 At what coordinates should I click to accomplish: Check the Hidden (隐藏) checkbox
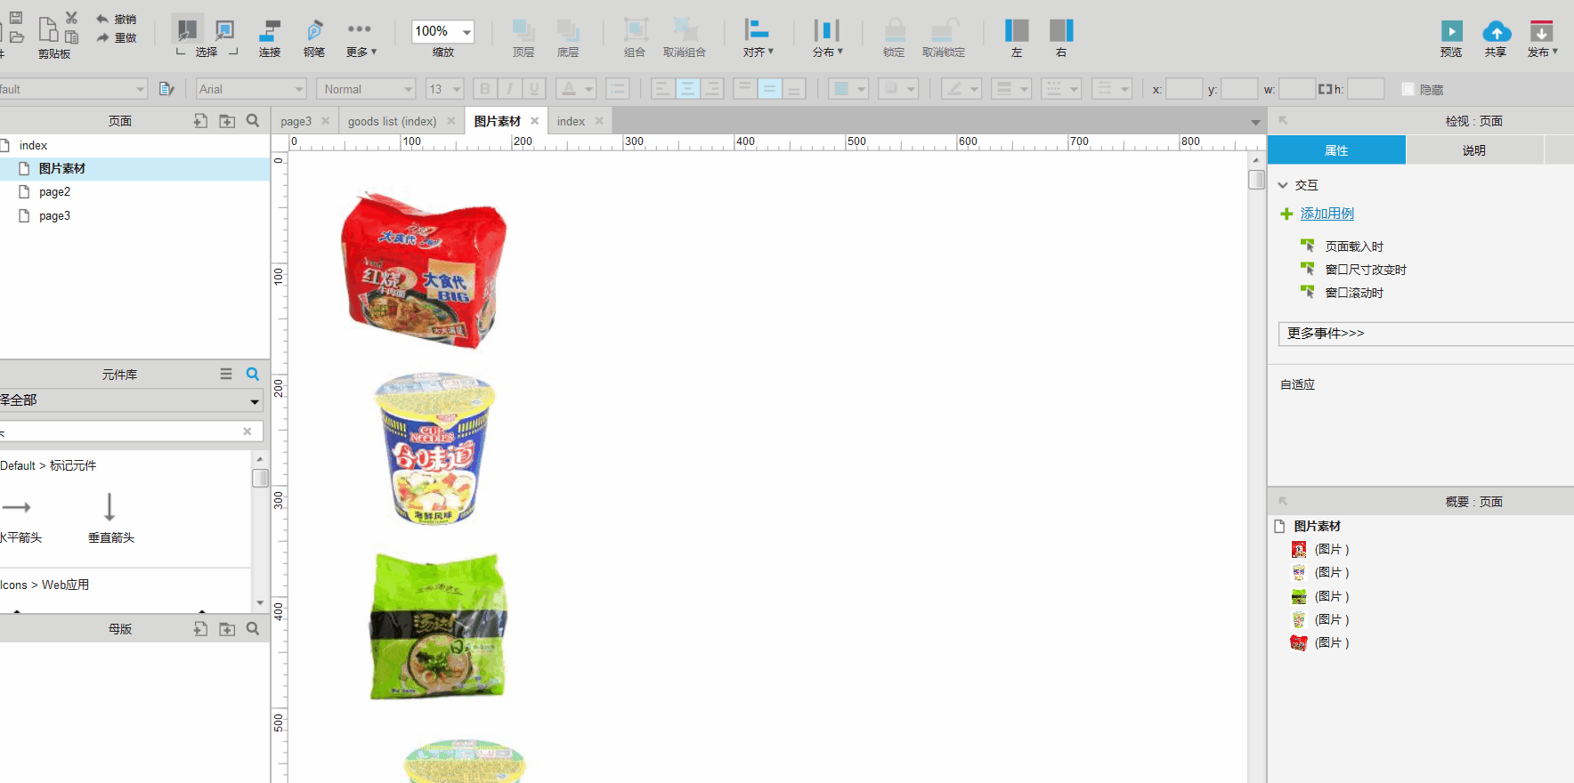point(1408,89)
